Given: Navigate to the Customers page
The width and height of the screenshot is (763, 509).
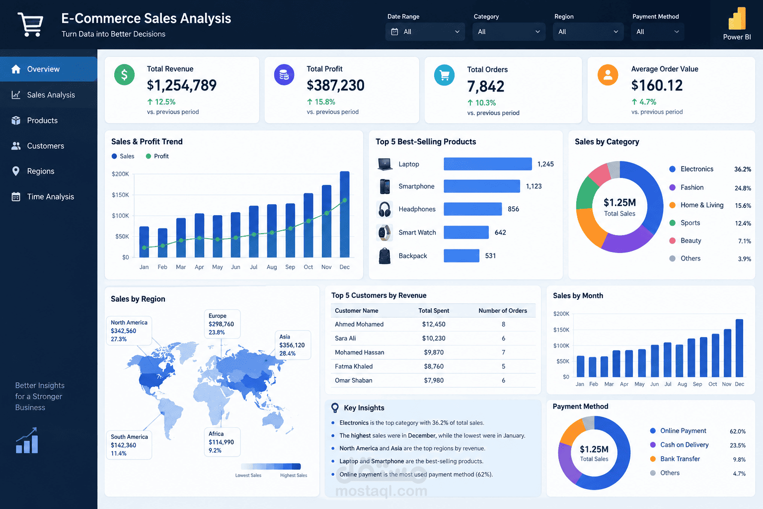Looking at the screenshot, I should 49,146.
